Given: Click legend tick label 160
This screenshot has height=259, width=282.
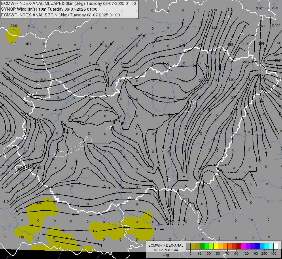Looking at the screenshot, I should 255,254.
